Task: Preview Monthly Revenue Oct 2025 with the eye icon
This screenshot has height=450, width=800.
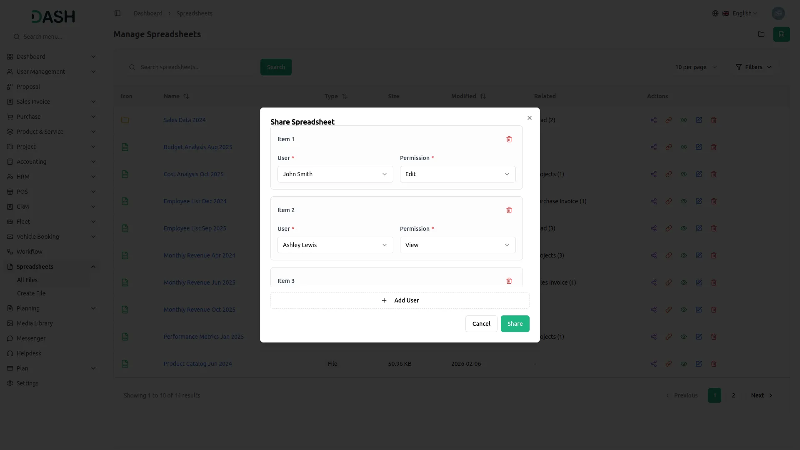Action: (683, 310)
